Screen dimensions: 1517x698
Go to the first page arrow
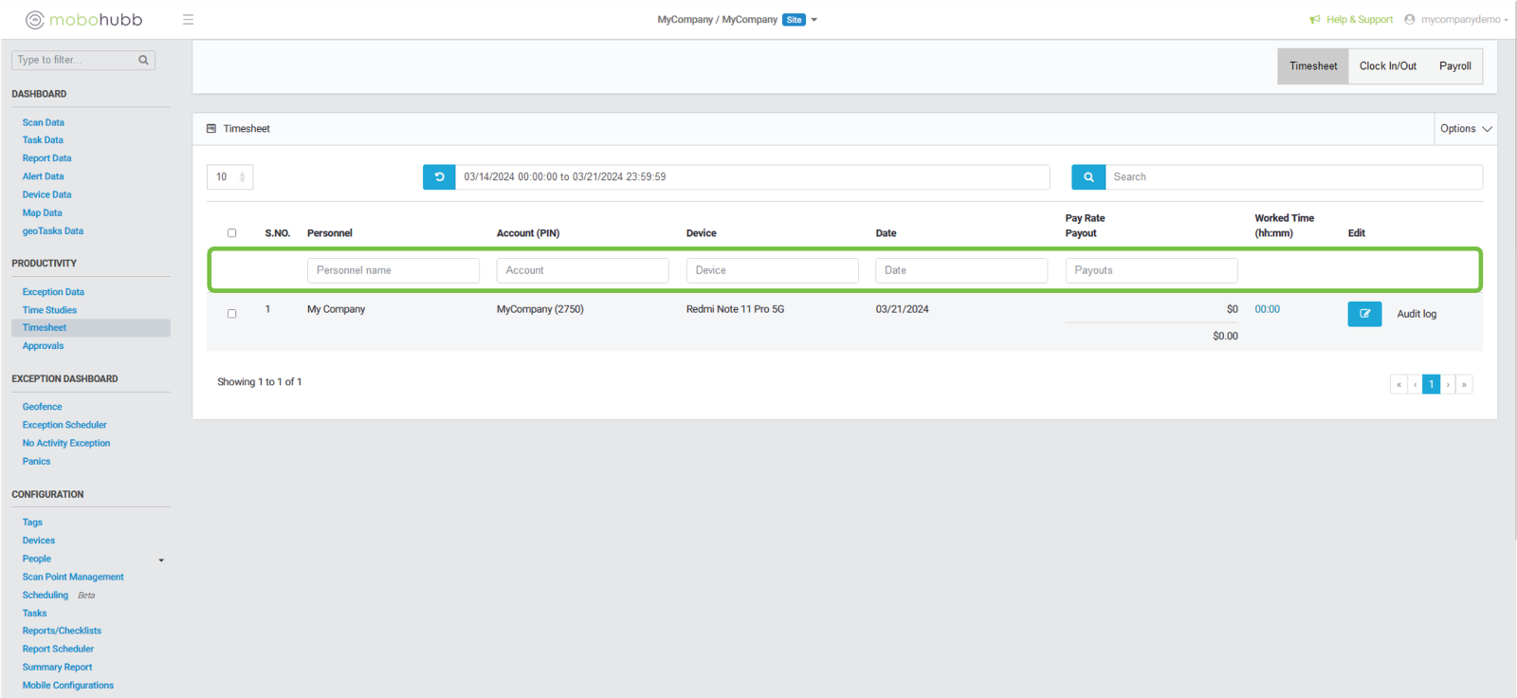[x=1398, y=384]
